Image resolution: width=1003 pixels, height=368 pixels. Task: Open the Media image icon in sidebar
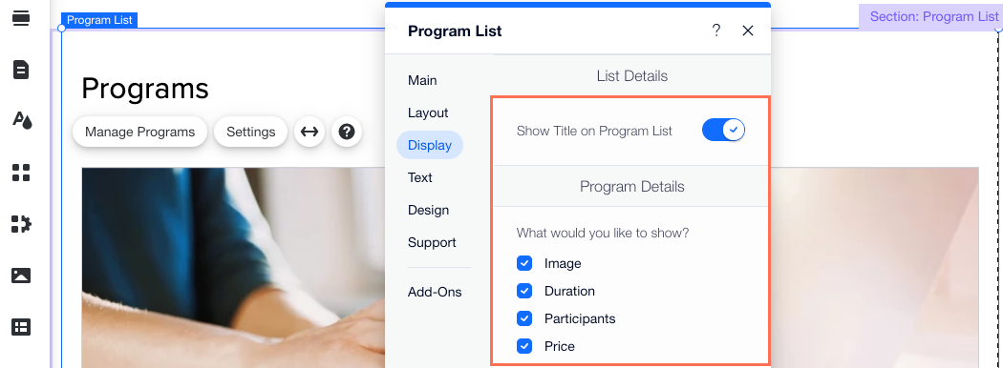point(21,276)
